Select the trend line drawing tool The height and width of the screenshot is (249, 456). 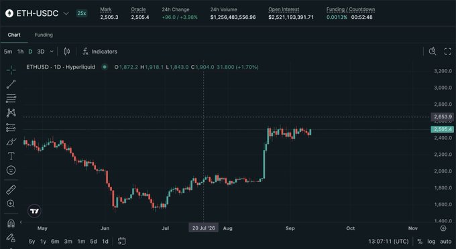(11, 84)
